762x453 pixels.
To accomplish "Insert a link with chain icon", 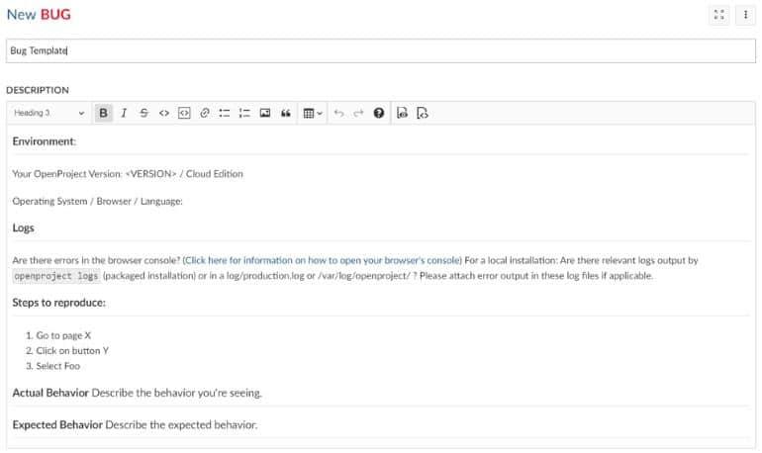I will pos(204,113).
